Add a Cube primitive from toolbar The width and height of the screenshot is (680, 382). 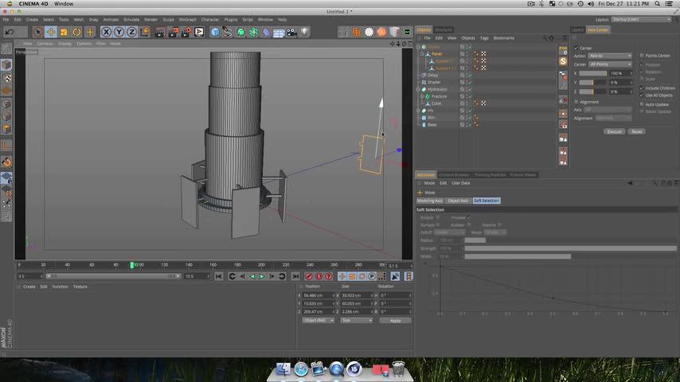(x=215, y=32)
